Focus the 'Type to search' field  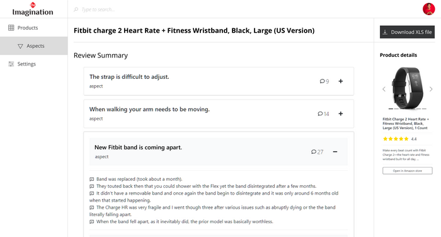[219, 9]
